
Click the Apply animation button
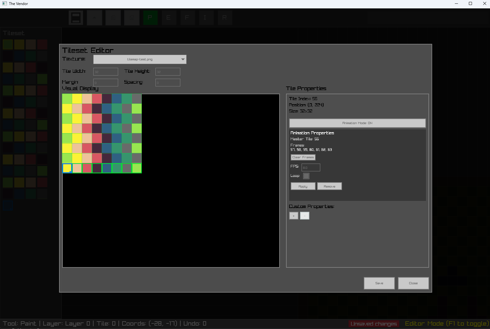(303, 186)
